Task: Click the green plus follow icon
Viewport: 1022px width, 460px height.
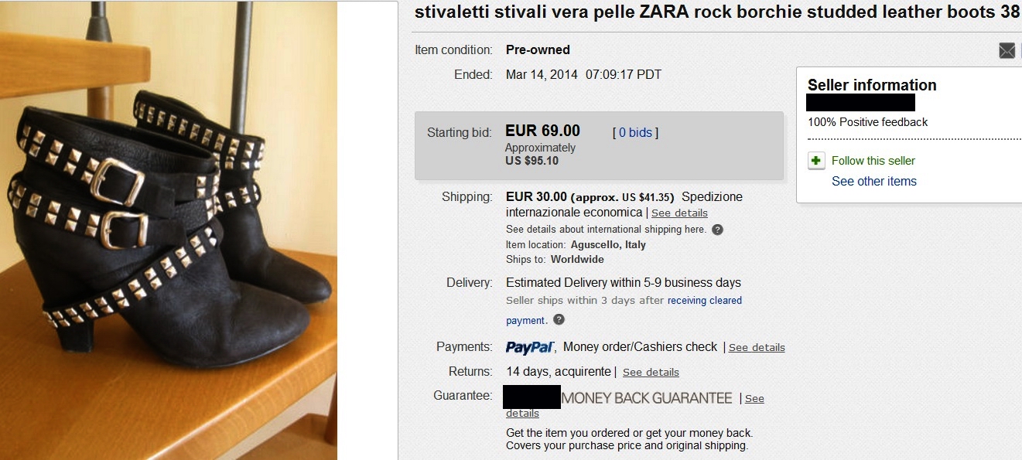Action: coord(816,161)
